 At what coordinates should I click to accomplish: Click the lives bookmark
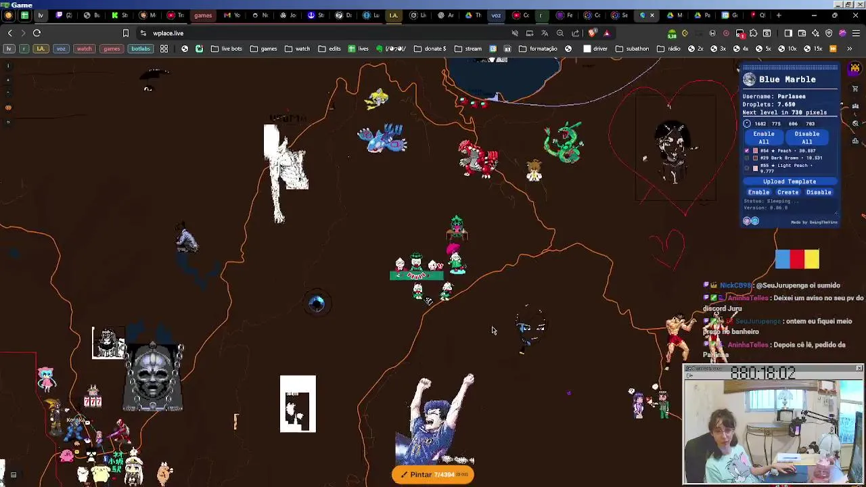358,49
